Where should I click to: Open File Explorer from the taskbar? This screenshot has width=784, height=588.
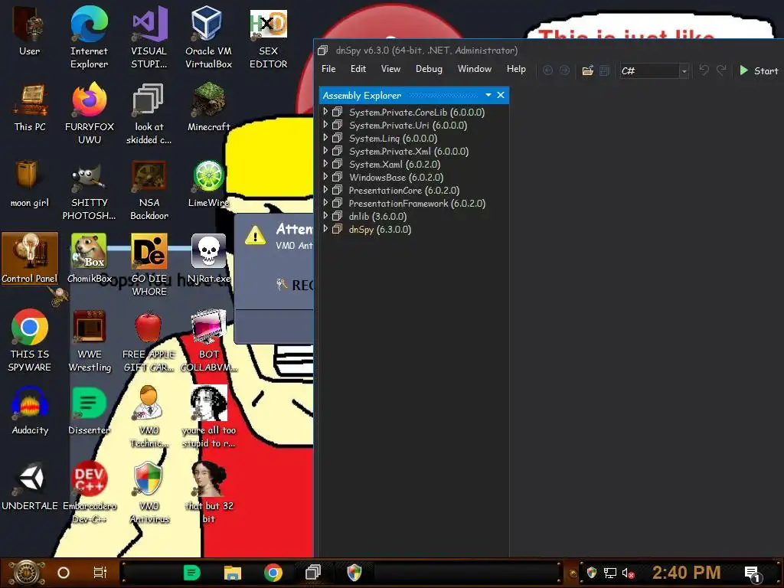coord(233,573)
